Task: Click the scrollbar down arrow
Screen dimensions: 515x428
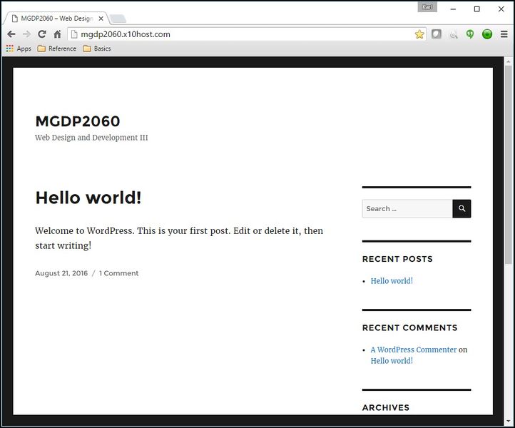Action: click(508, 421)
